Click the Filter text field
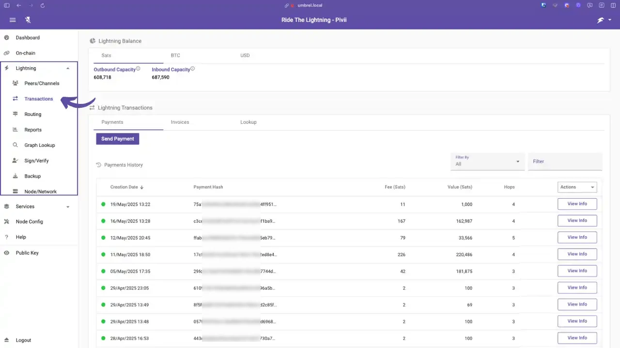The image size is (620, 348). click(x=565, y=161)
